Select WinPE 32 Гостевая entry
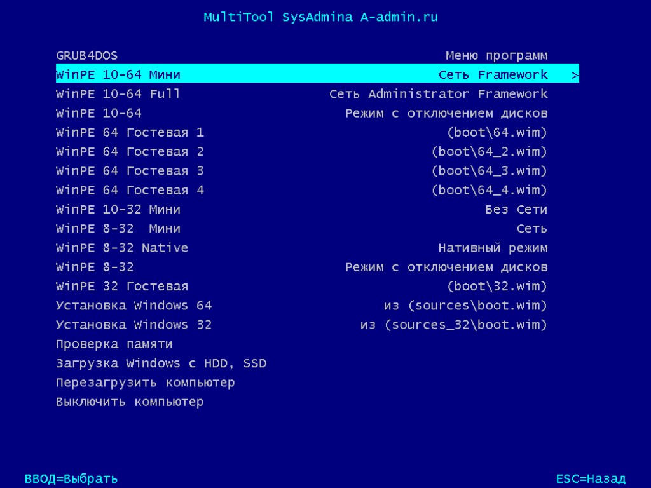This screenshot has height=488, width=651. (x=122, y=287)
